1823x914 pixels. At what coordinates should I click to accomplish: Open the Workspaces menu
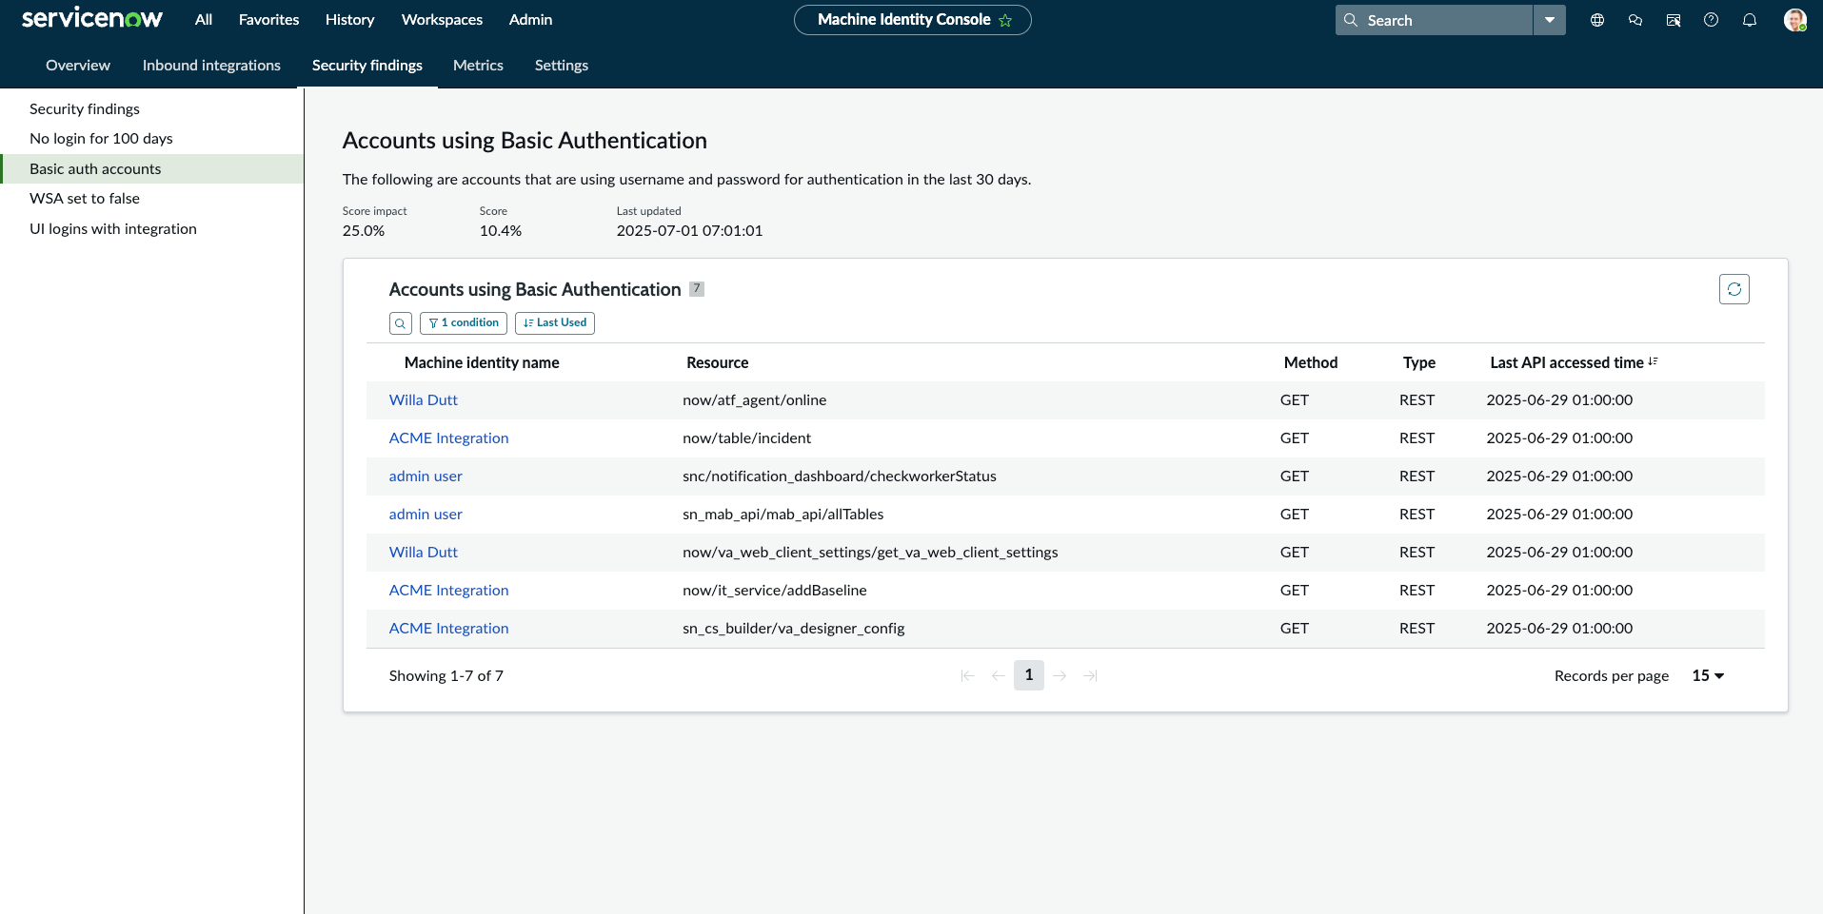[x=442, y=19]
